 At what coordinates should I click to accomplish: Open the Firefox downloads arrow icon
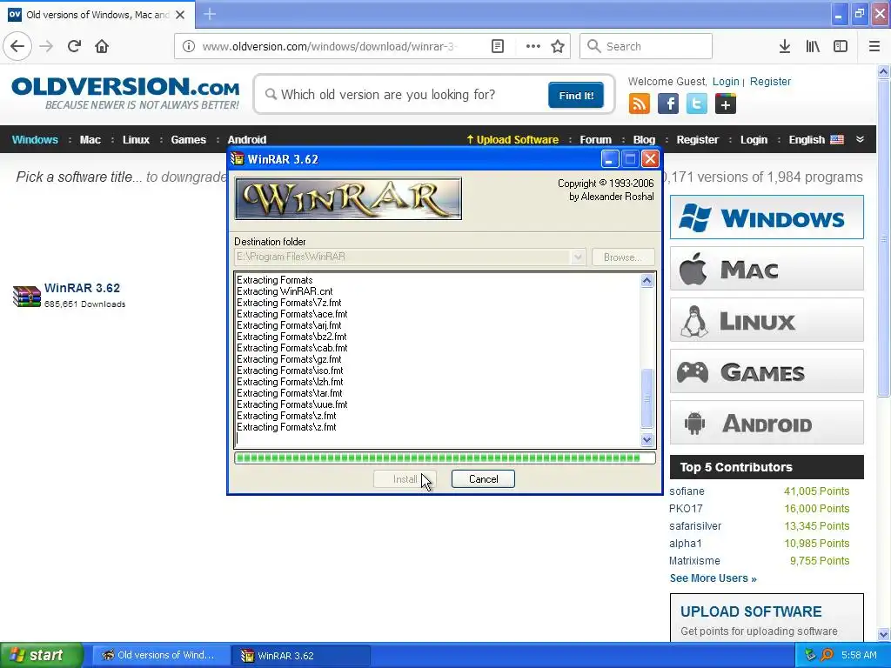(785, 46)
